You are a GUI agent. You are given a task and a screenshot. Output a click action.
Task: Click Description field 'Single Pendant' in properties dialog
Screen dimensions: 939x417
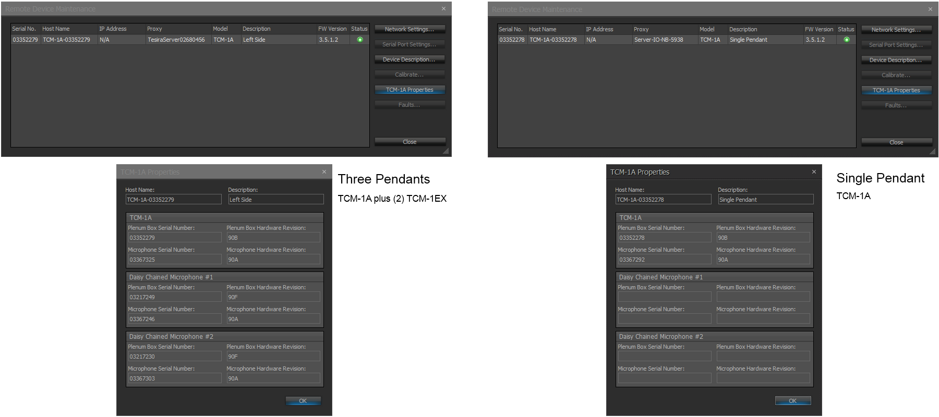(766, 199)
